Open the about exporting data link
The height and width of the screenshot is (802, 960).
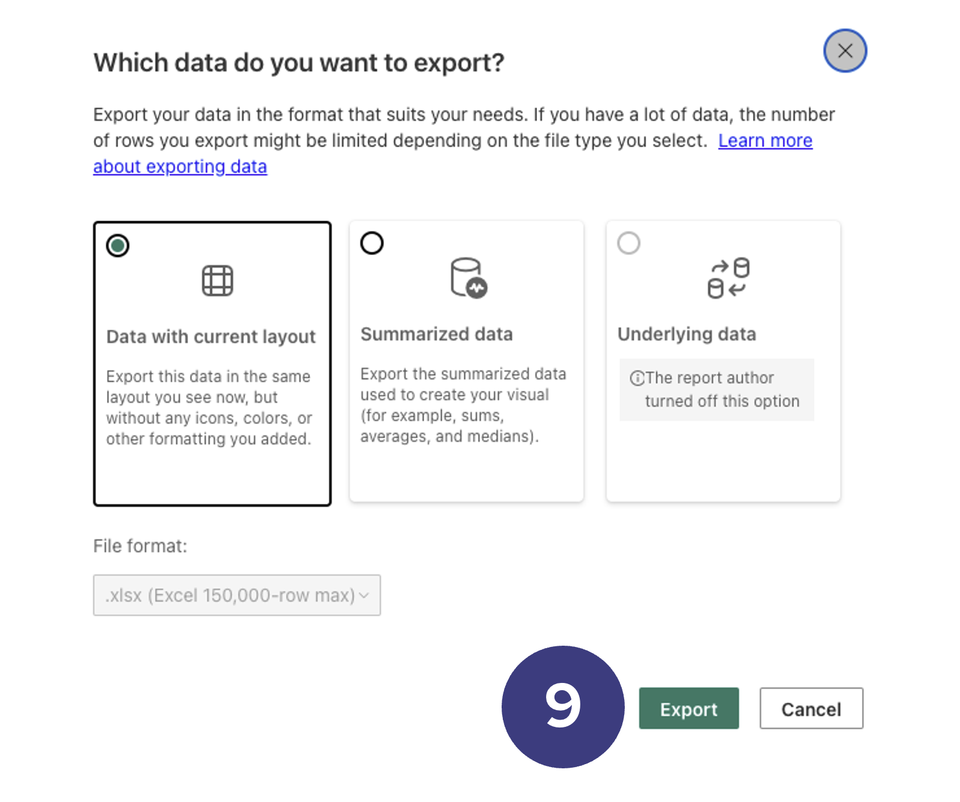(180, 167)
